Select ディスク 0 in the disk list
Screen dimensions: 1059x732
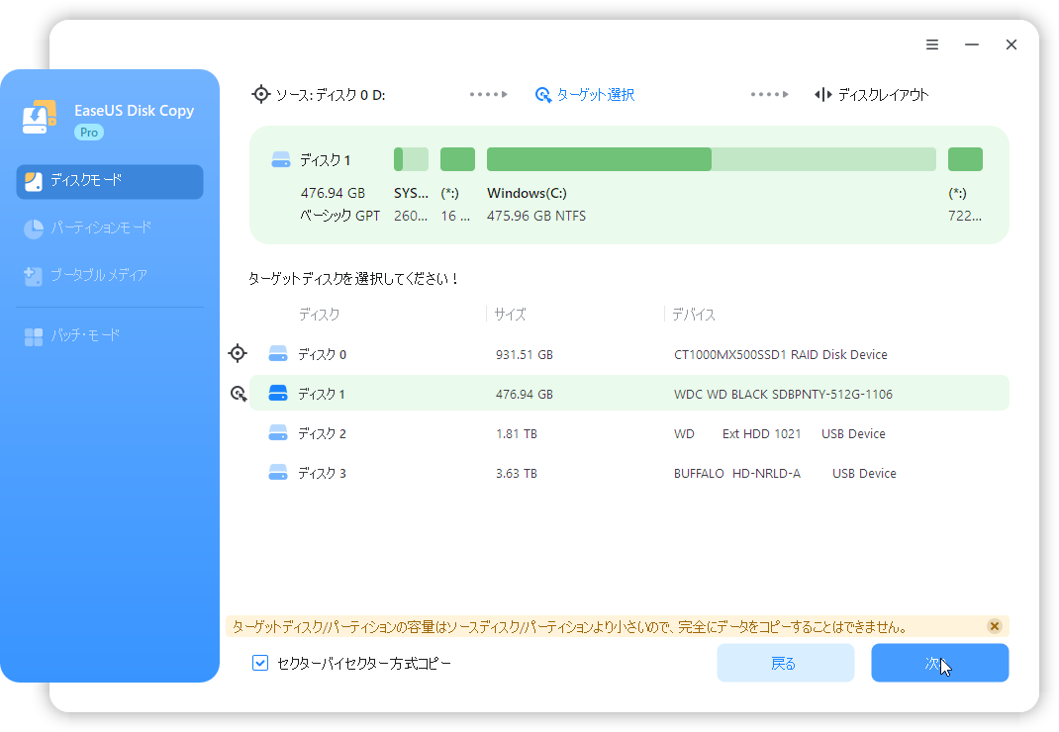[x=629, y=354]
